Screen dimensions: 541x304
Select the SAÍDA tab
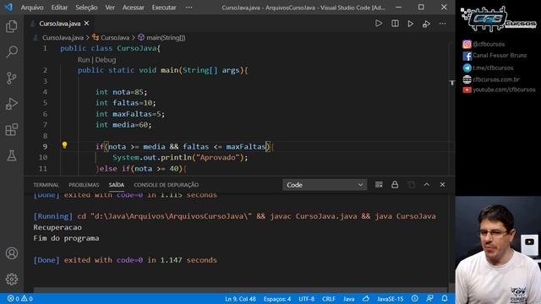(117, 185)
